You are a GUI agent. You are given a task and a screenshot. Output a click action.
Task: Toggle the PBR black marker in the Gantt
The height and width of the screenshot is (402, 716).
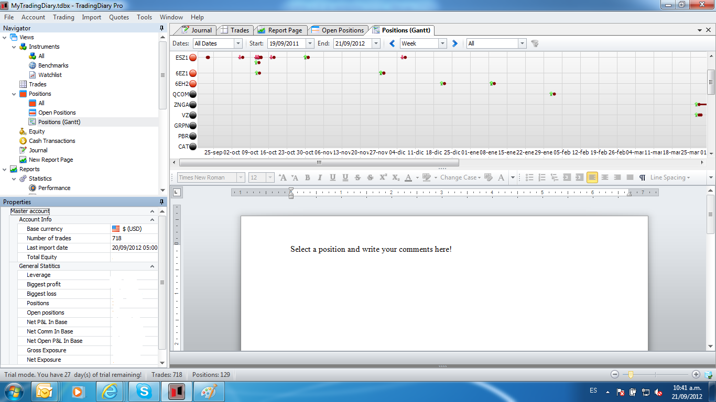pos(193,136)
